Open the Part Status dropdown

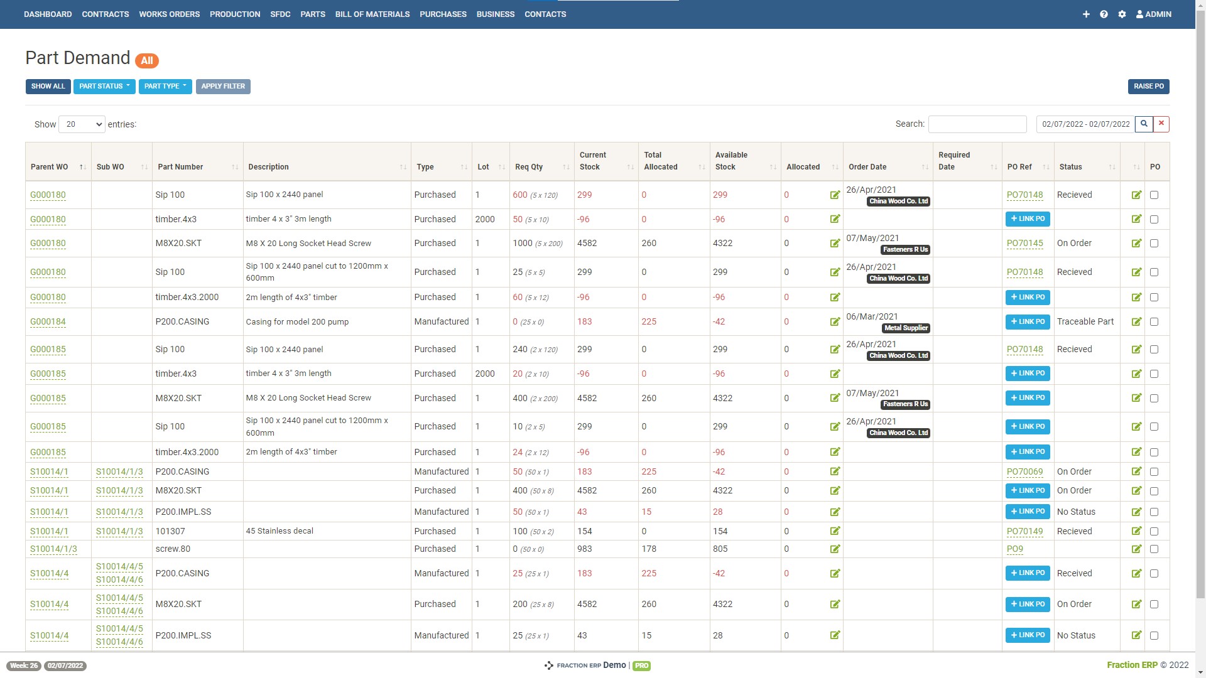[104, 86]
